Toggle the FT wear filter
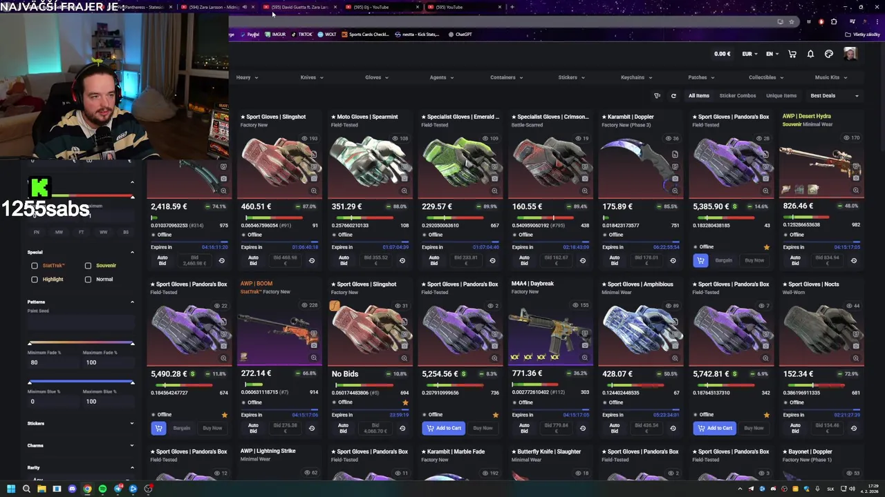This screenshot has height=497, width=885. pos(81,232)
